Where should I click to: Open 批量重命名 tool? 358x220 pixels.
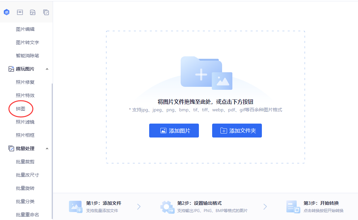coord(28,215)
